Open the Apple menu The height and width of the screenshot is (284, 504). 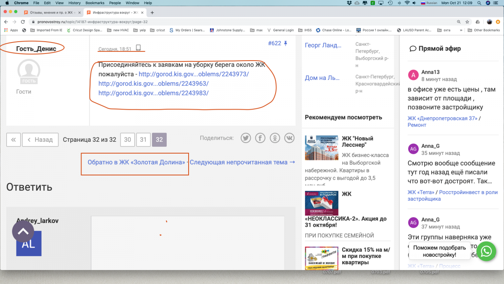point(7,3)
